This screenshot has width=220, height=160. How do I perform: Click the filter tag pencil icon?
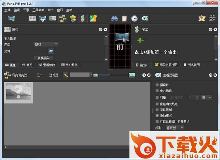point(66,75)
